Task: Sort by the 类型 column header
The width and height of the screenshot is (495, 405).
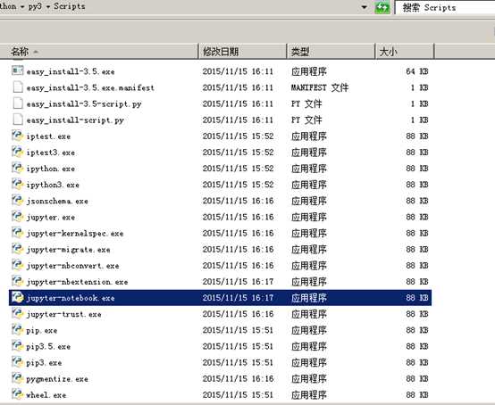Action: tap(331, 51)
